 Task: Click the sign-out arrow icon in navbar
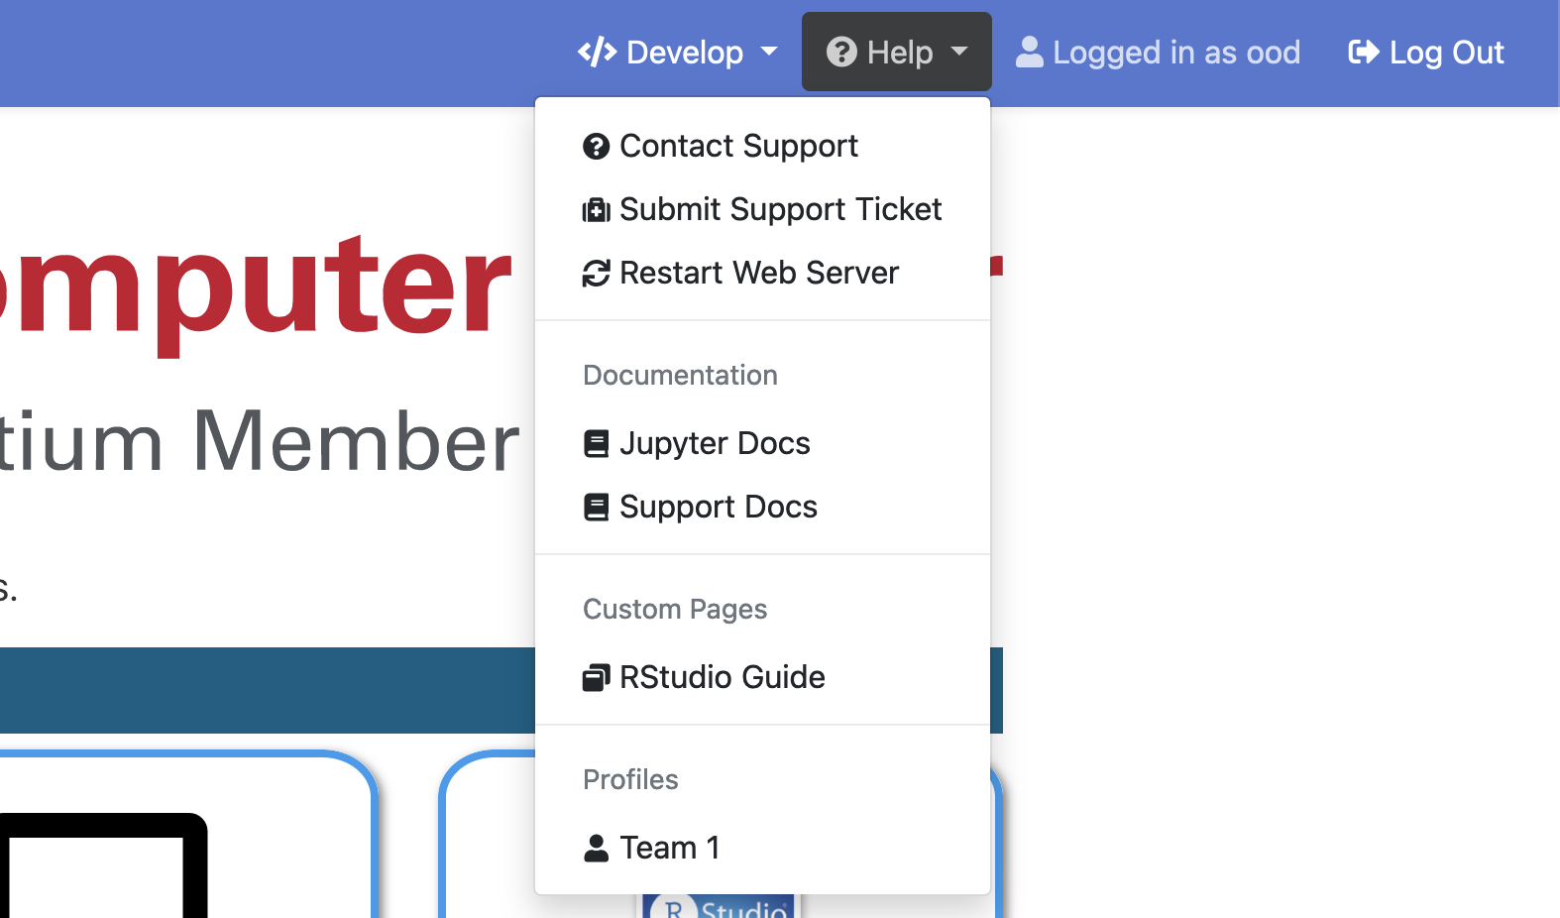click(1364, 53)
